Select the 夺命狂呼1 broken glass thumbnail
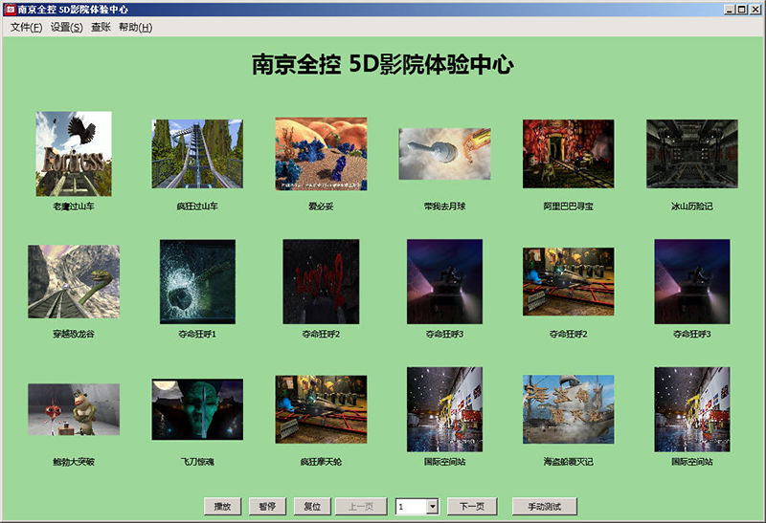Screen dimensions: 766x523 tap(197, 281)
